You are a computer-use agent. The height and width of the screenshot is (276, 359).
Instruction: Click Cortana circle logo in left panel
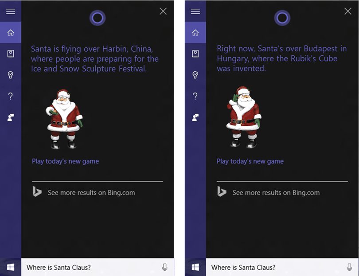coord(98,18)
